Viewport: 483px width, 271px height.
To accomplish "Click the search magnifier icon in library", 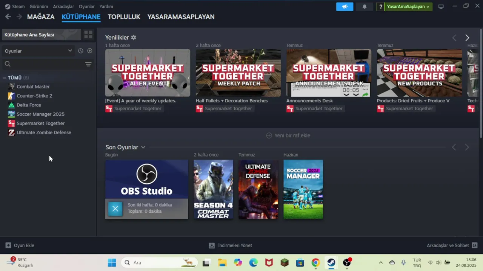I will tap(8, 64).
